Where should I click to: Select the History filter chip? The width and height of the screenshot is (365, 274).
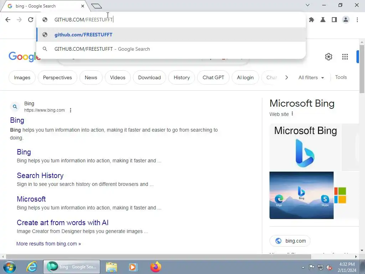(181, 77)
